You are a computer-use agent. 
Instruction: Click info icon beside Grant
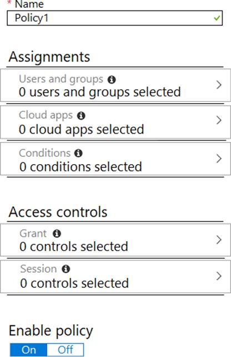pyautogui.click(x=57, y=233)
